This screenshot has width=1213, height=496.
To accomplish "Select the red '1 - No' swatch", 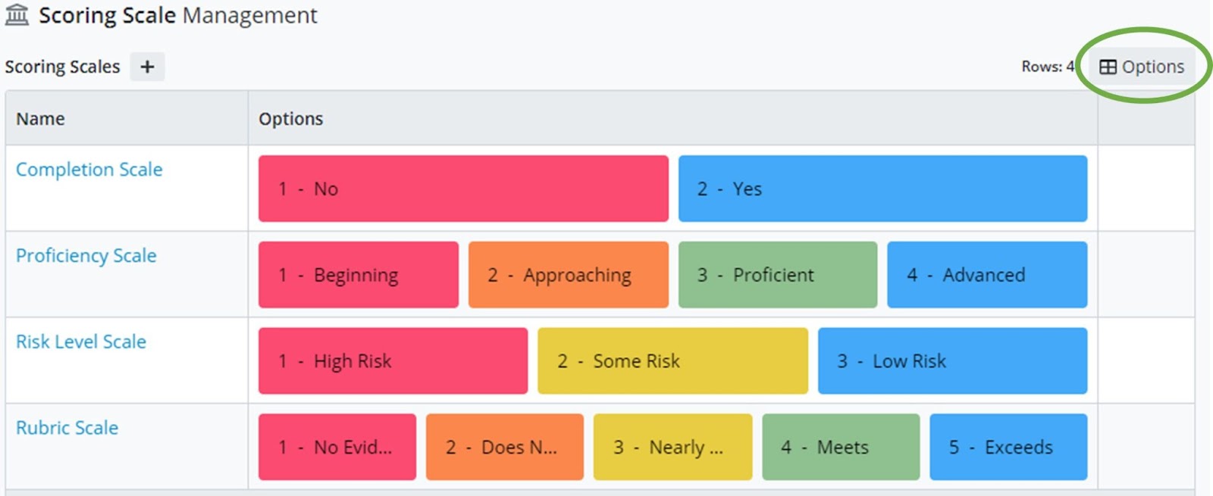I will 463,189.
